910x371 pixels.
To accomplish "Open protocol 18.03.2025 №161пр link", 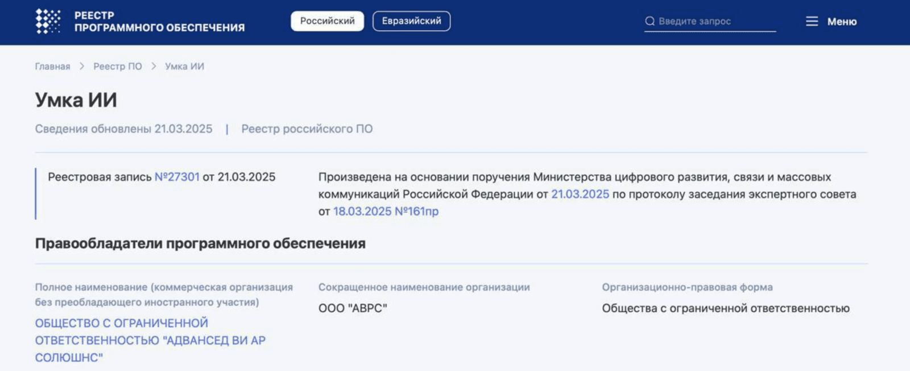I will [386, 211].
